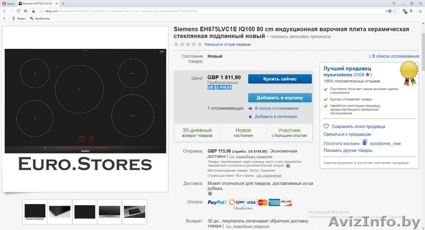Click the Opera menu icon
The width and height of the screenshot is (425, 230).
(x=4, y=3)
